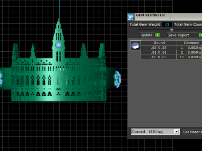Click the 0.002tw weight cell
The width and height of the screenshot is (202, 151).
[194, 47]
